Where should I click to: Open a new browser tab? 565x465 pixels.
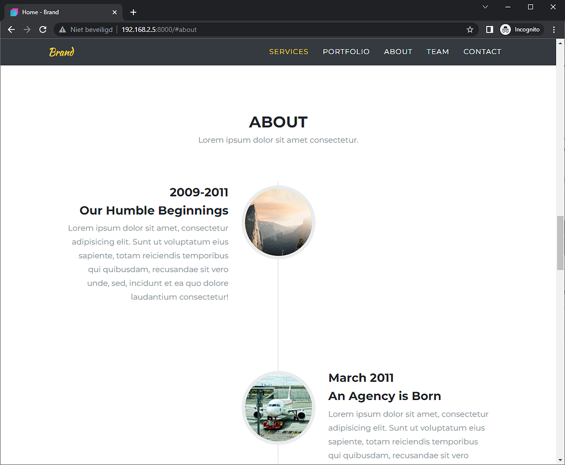(x=133, y=12)
